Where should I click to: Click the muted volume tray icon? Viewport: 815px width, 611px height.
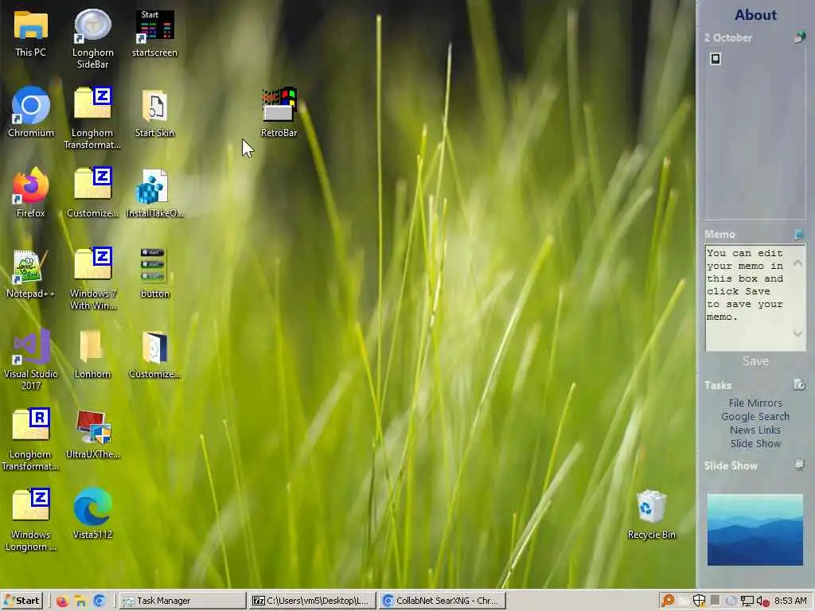pyautogui.click(x=763, y=601)
